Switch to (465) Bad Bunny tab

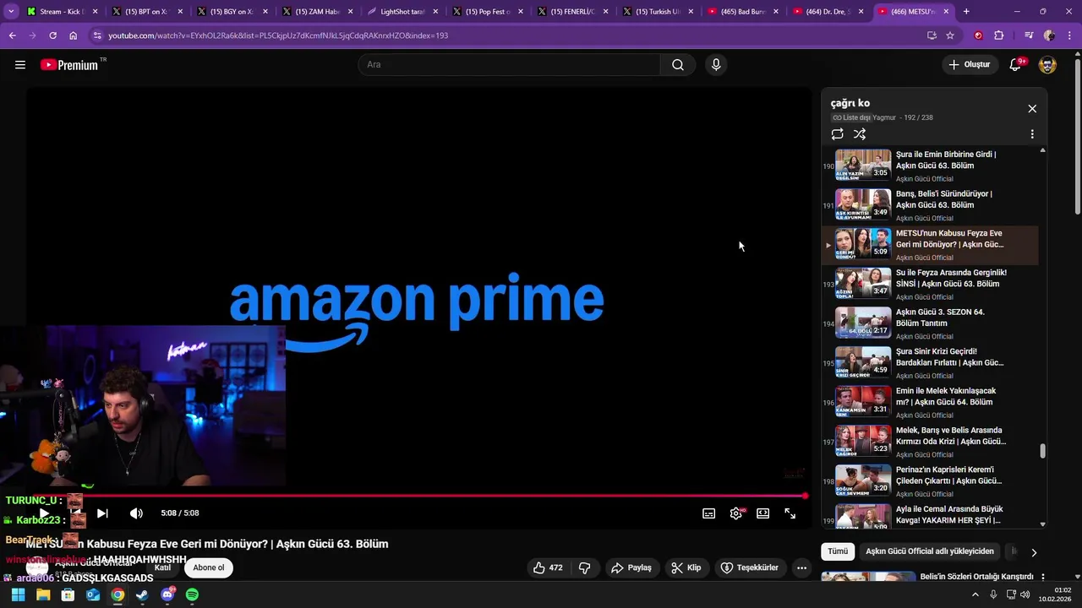pos(741,12)
